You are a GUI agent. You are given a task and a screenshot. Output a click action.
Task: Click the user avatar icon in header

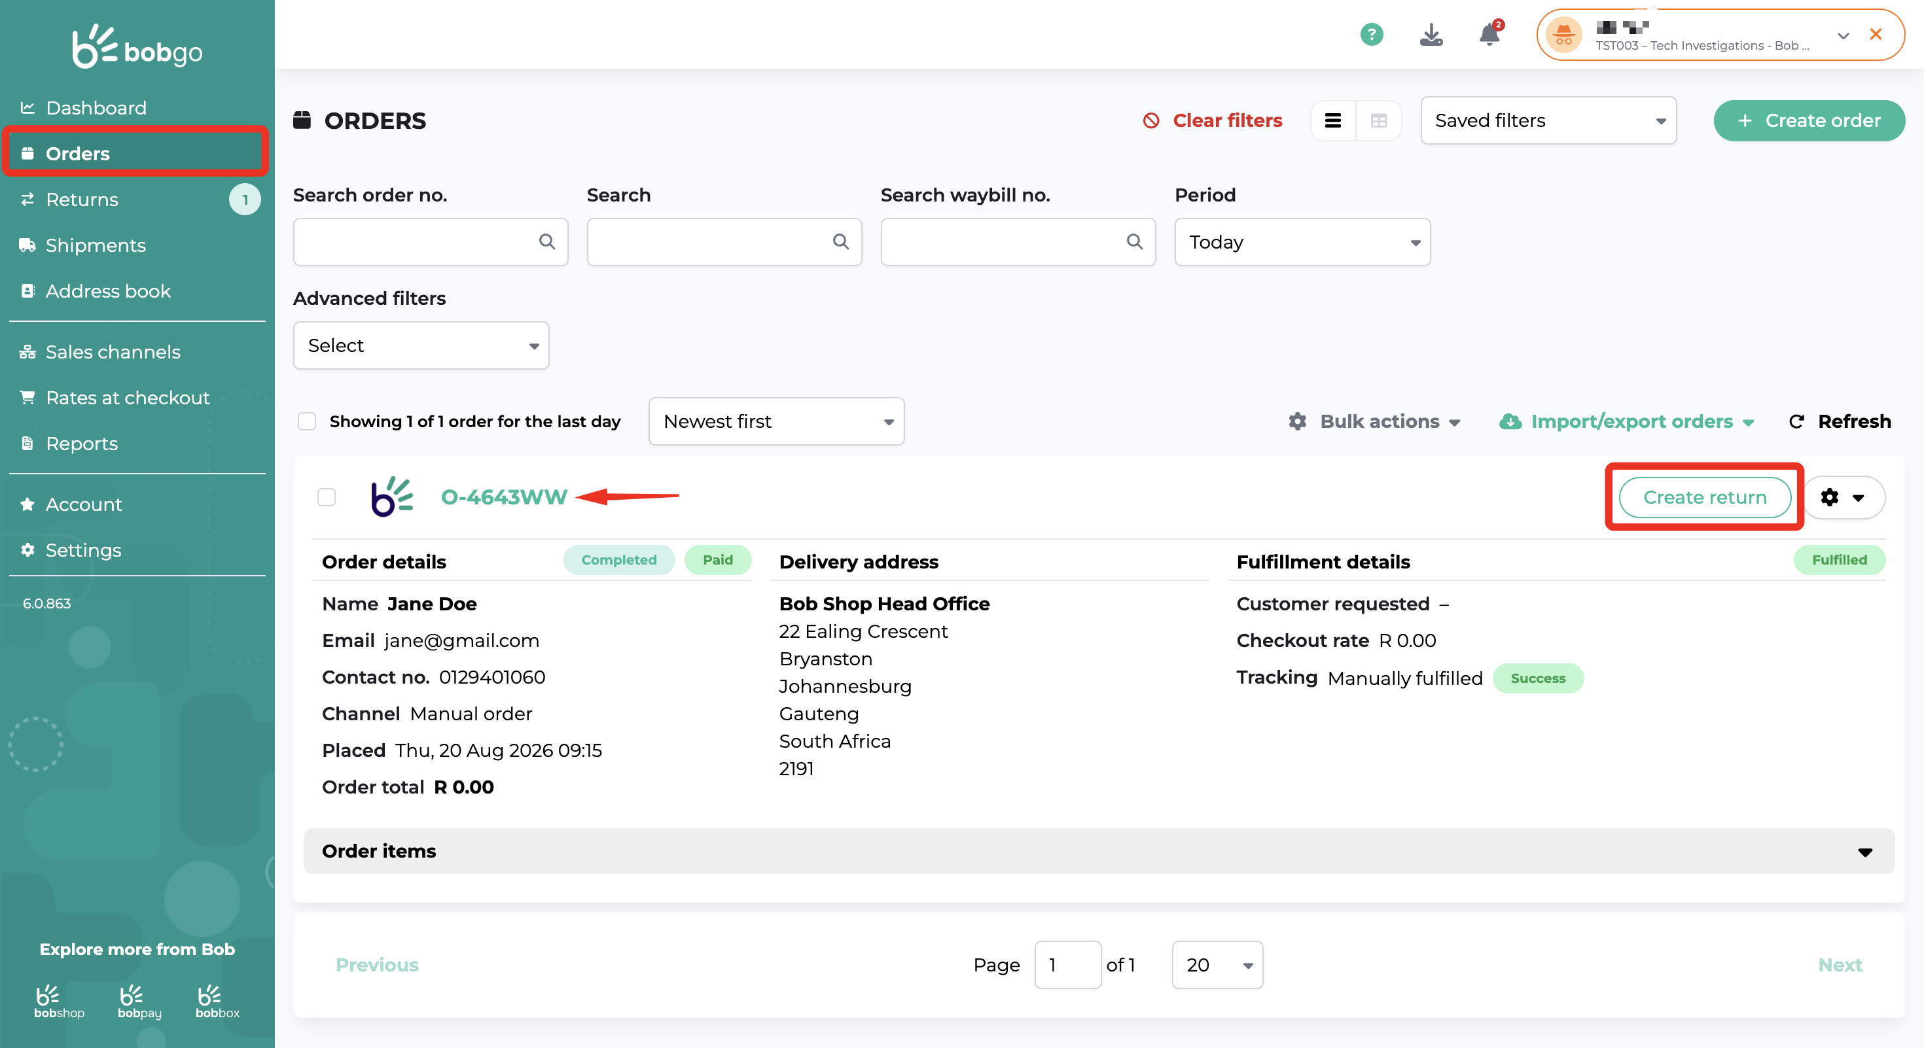[x=1563, y=34]
